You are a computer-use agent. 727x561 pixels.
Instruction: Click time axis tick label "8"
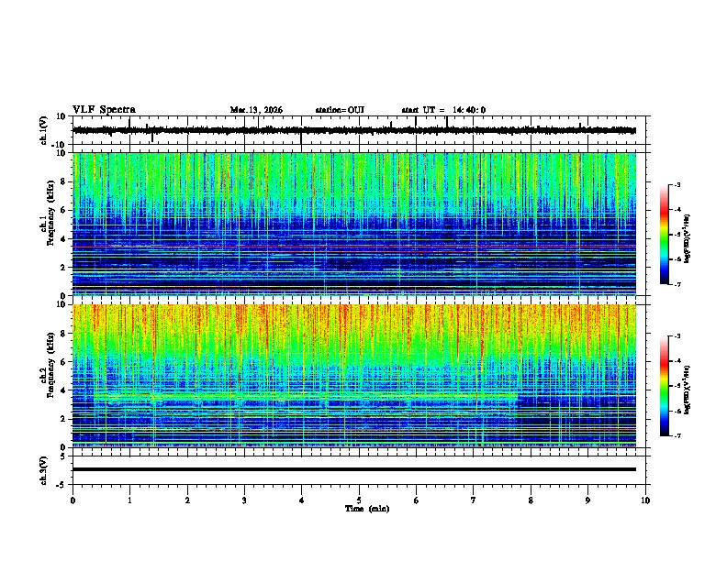point(531,500)
